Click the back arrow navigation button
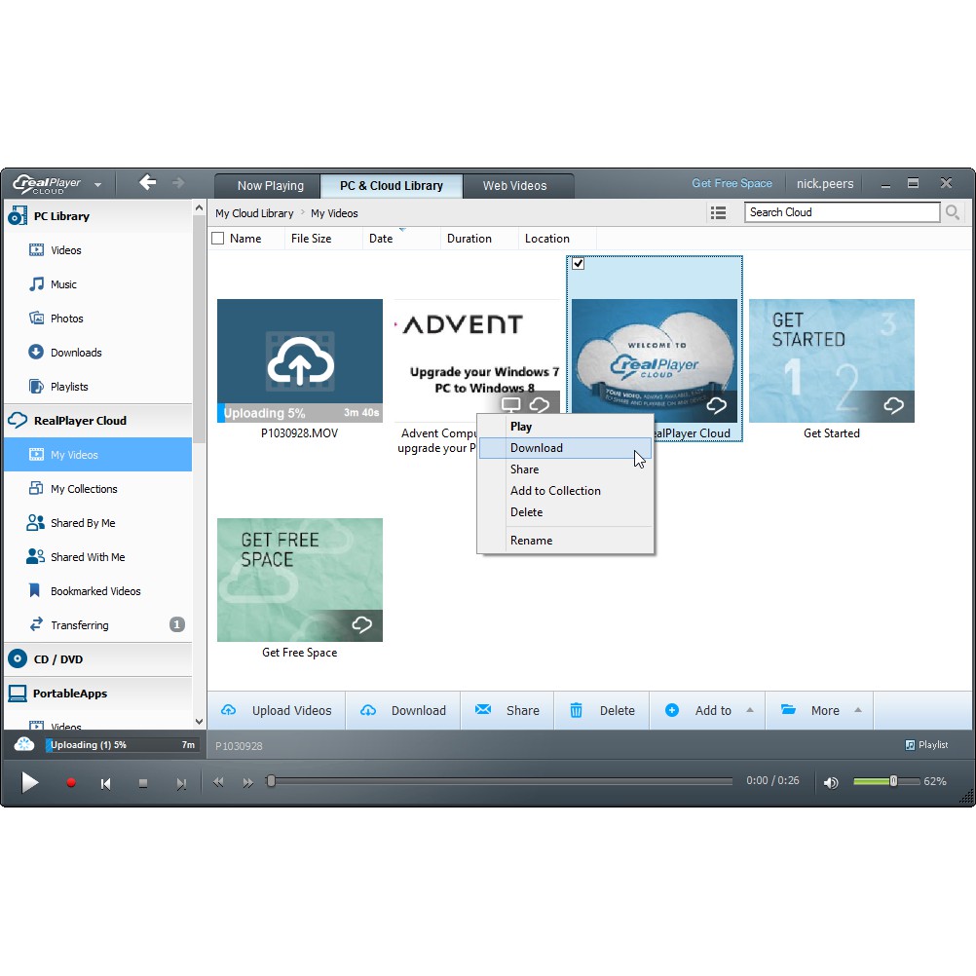The image size is (976, 976). tap(147, 183)
